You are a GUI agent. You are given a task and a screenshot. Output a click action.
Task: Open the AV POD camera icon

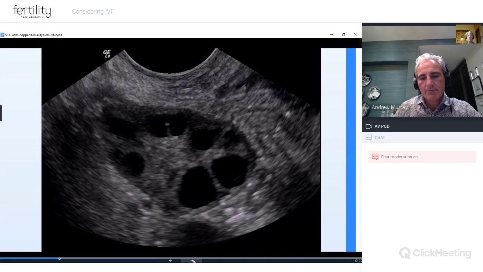tap(369, 126)
